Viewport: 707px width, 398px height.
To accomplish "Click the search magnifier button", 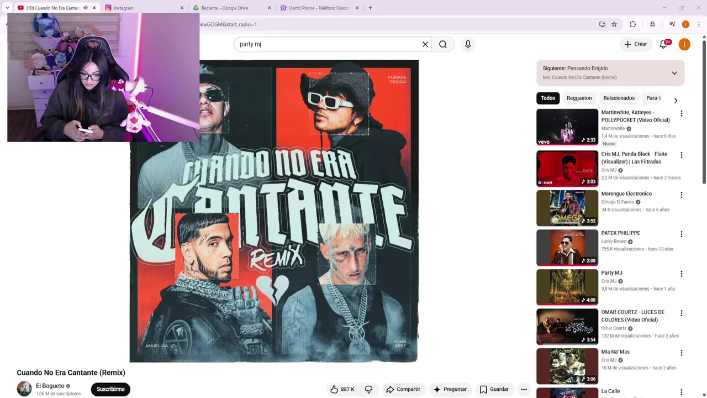I will pyautogui.click(x=443, y=44).
